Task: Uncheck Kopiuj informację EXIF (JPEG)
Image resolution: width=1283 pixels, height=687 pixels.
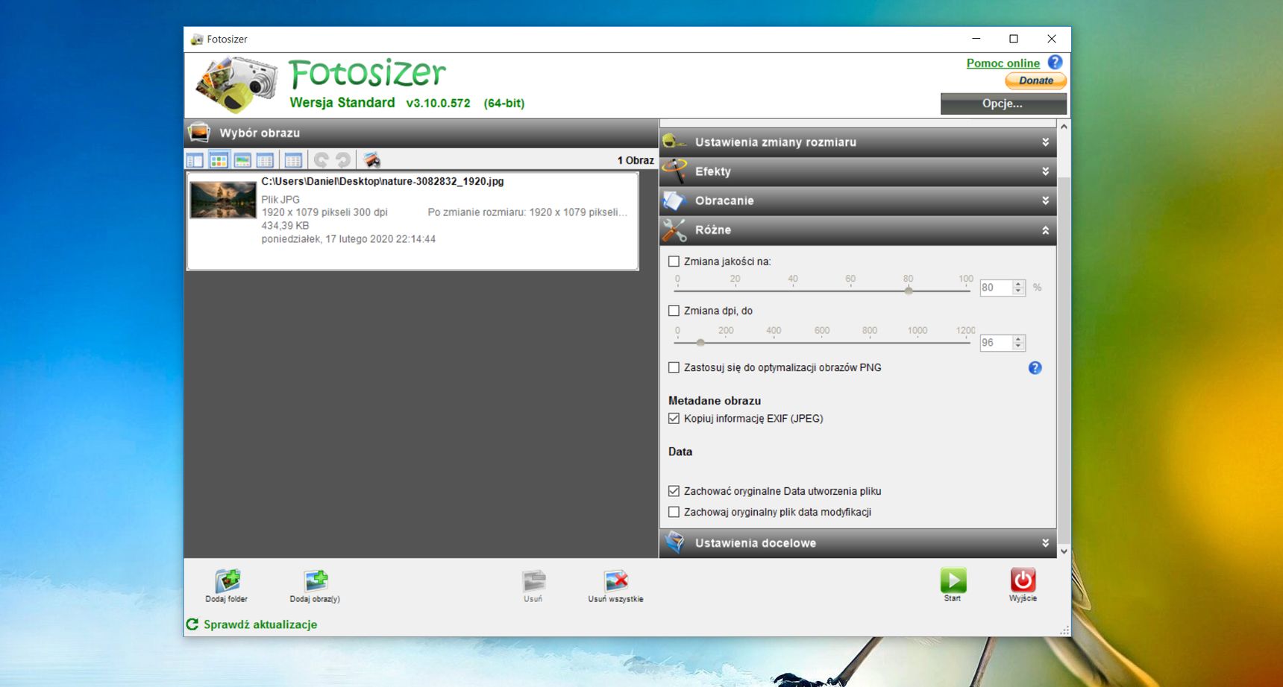Action: [674, 419]
